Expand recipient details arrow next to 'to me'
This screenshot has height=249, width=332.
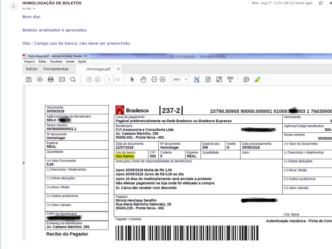pyautogui.click(x=34, y=9)
